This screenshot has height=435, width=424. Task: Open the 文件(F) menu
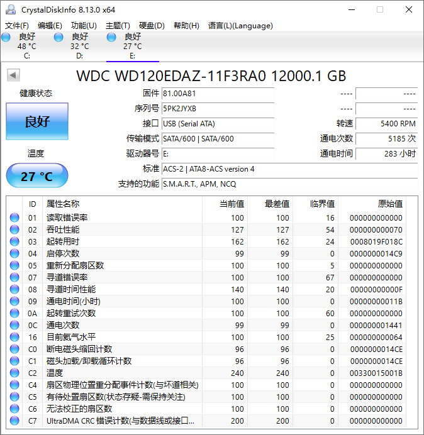(x=16, y=26)
